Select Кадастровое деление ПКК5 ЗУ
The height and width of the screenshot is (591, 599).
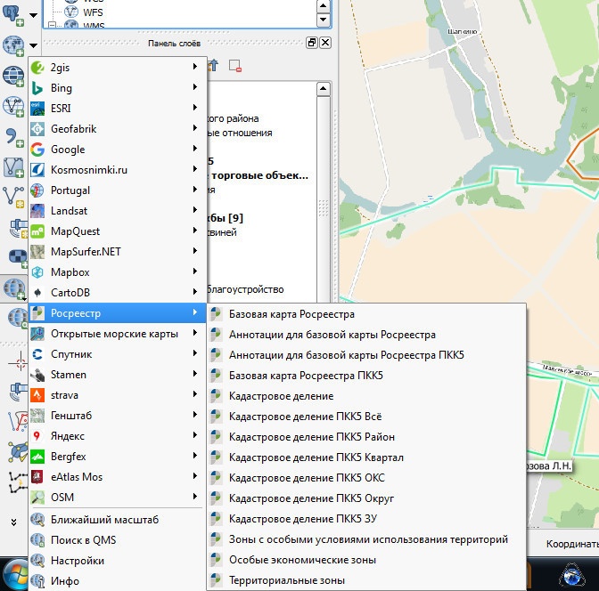[366, 519]
